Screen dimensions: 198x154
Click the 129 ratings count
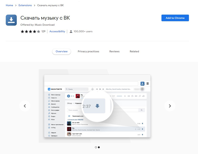(44, 31)
